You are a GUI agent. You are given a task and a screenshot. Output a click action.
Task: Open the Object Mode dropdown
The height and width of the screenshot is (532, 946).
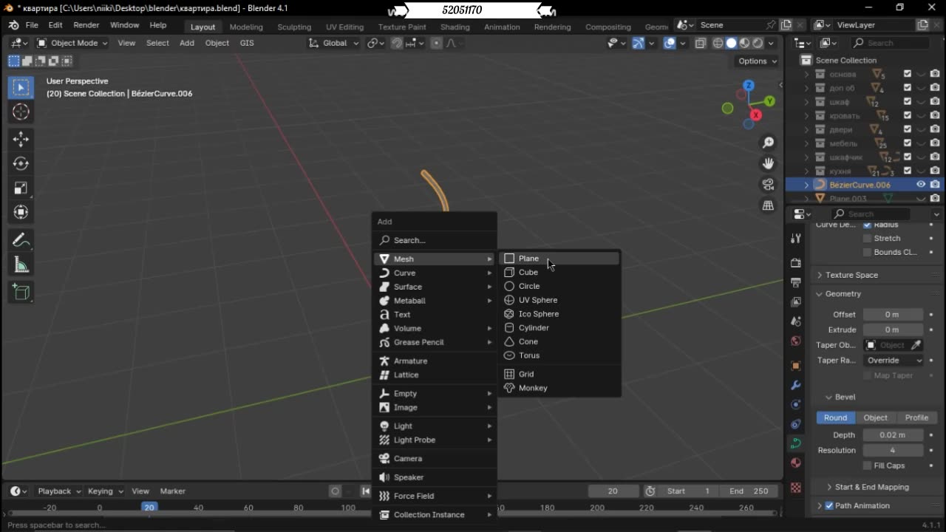72,43
